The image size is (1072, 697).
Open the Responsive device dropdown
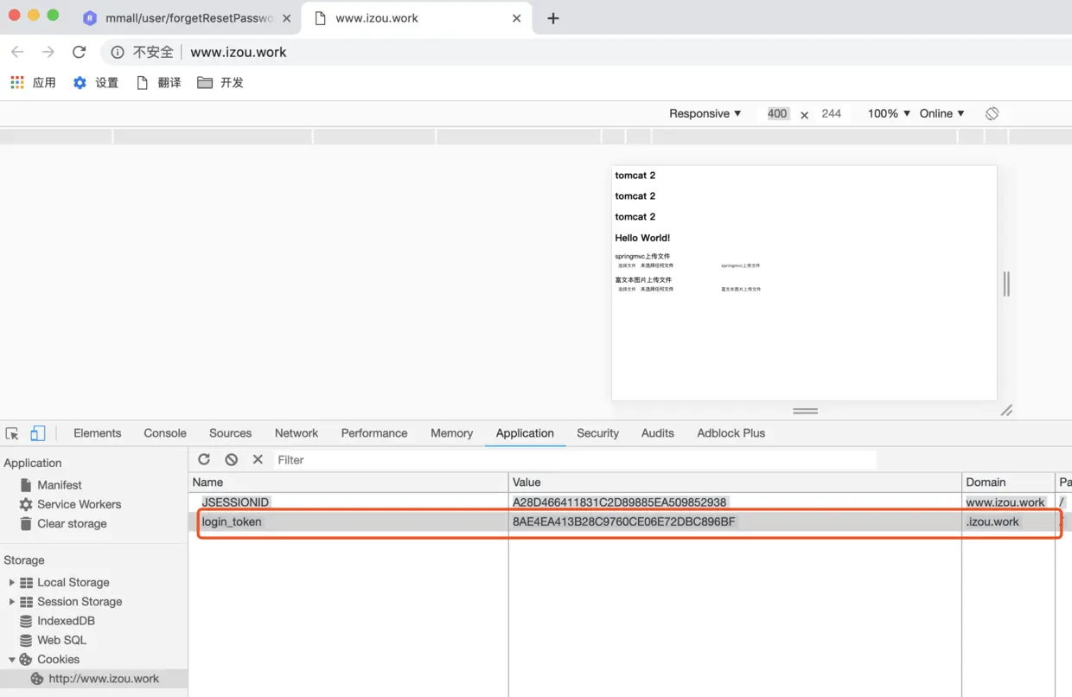click(705, 113)
